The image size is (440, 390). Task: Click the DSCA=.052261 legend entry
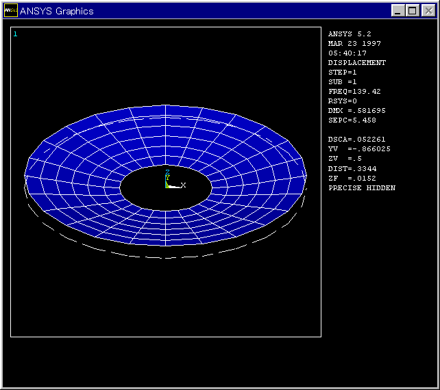[356, 139]
